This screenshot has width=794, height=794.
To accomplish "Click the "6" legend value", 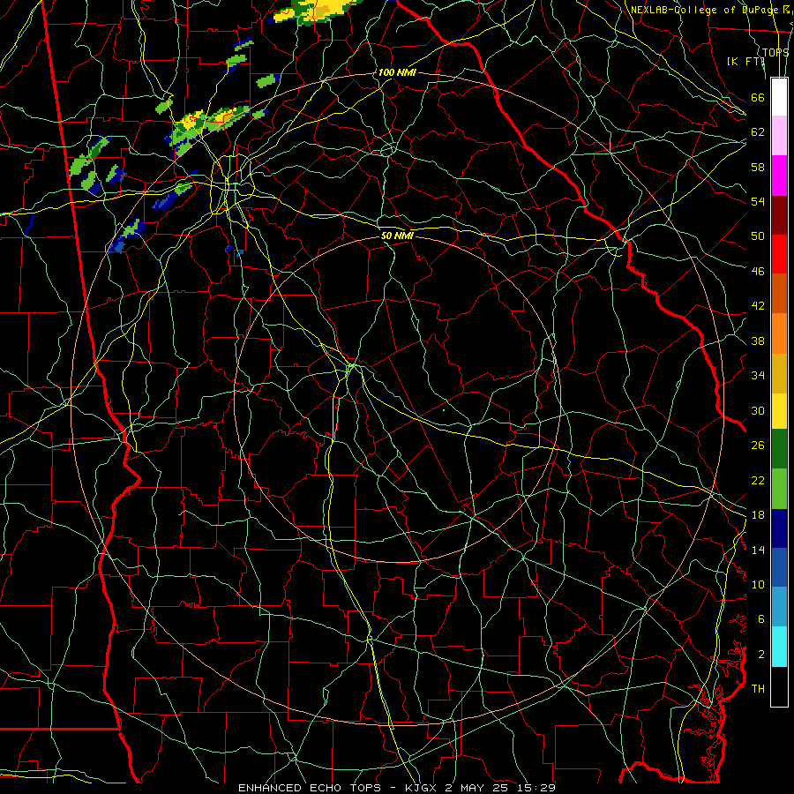I will pos(761,619).
